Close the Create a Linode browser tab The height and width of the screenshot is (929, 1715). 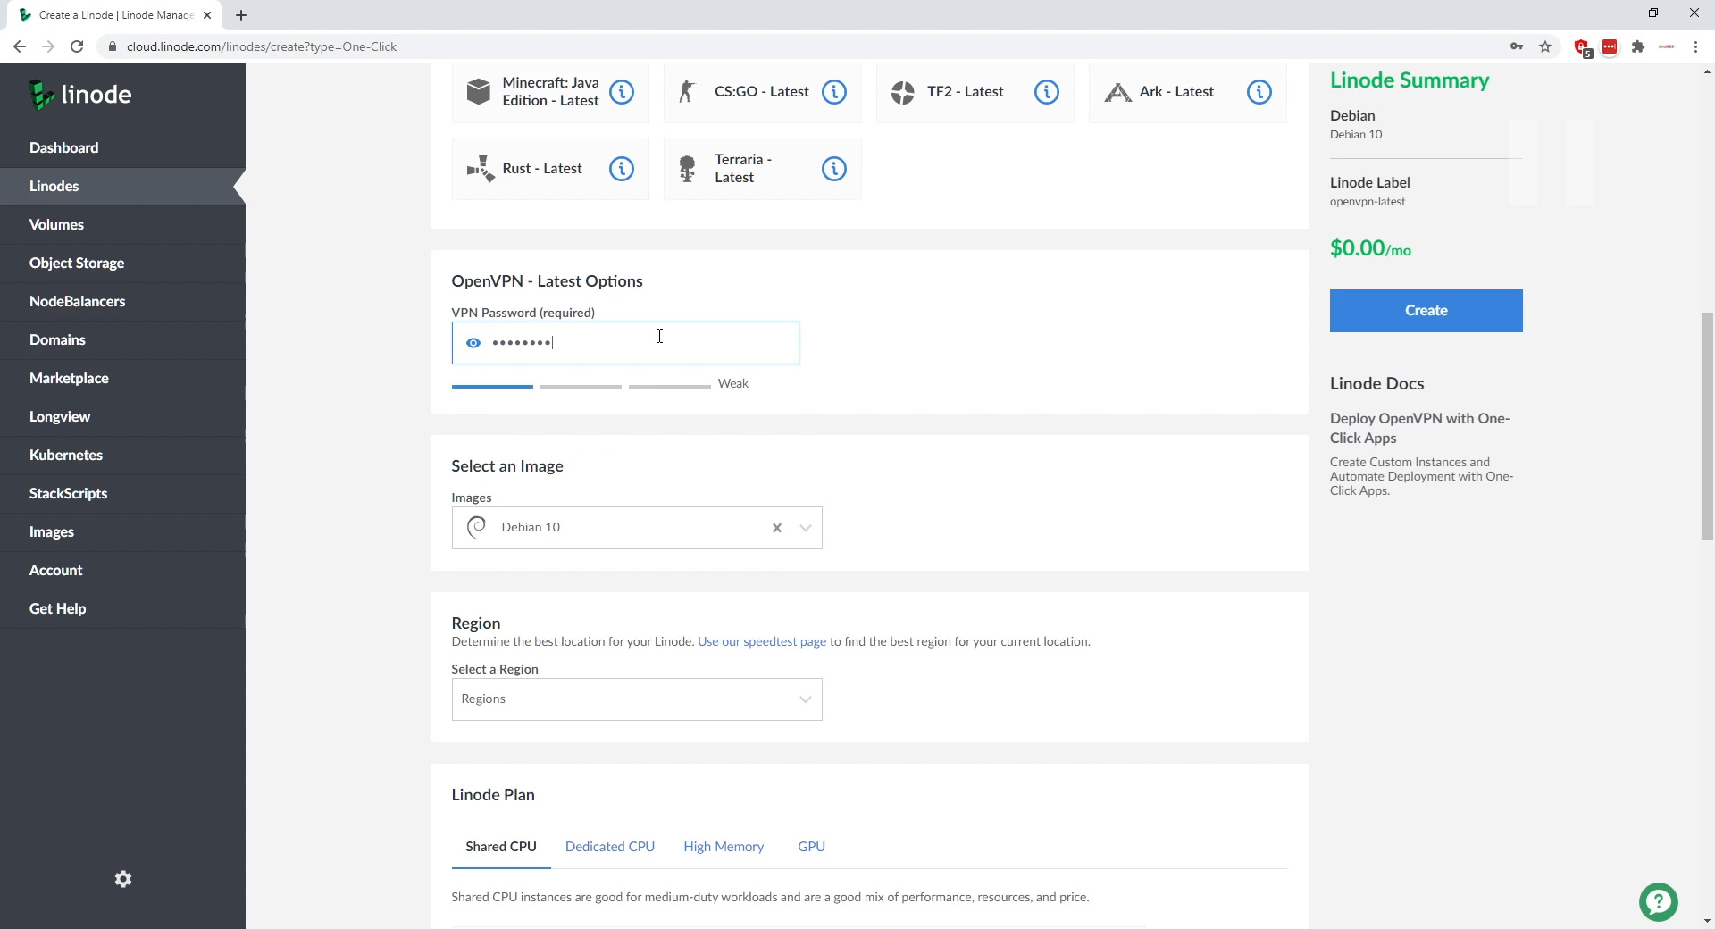(207, 15)
